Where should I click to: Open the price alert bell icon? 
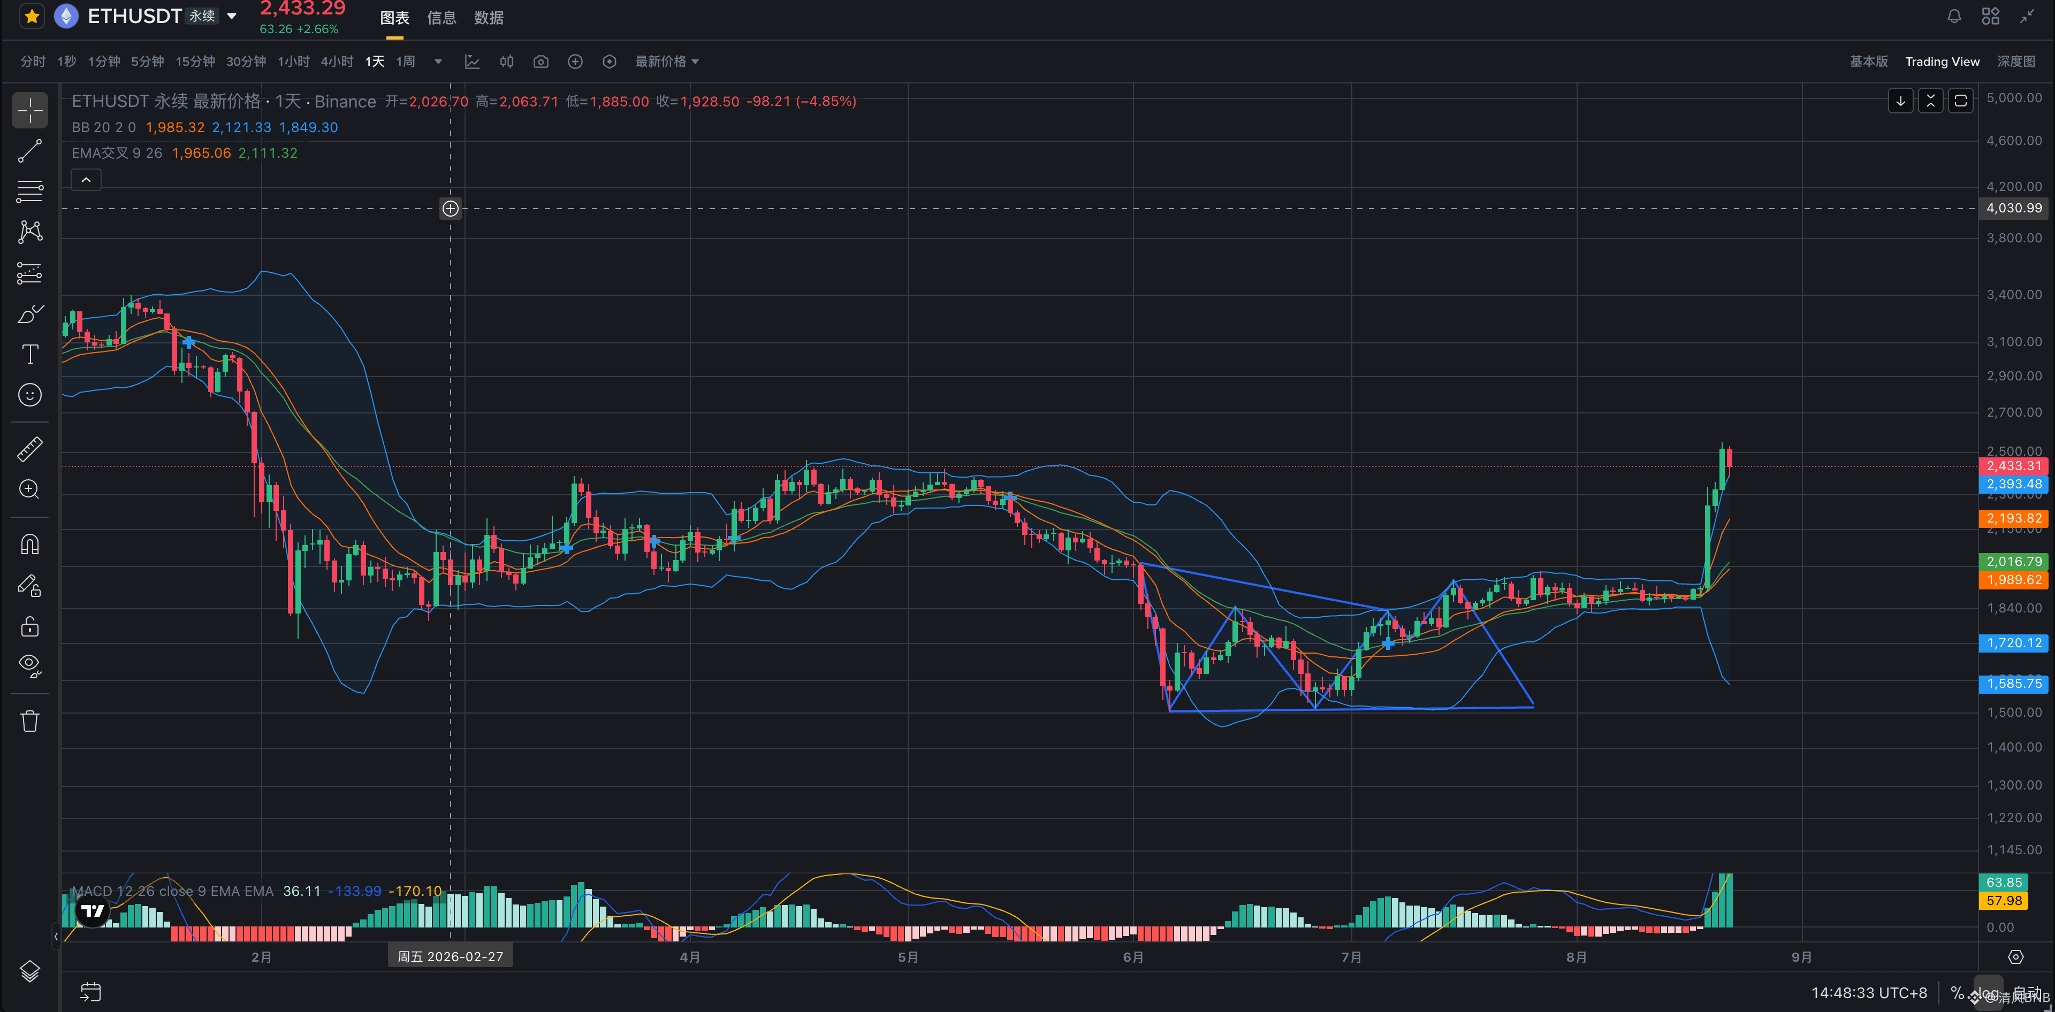1954,16
